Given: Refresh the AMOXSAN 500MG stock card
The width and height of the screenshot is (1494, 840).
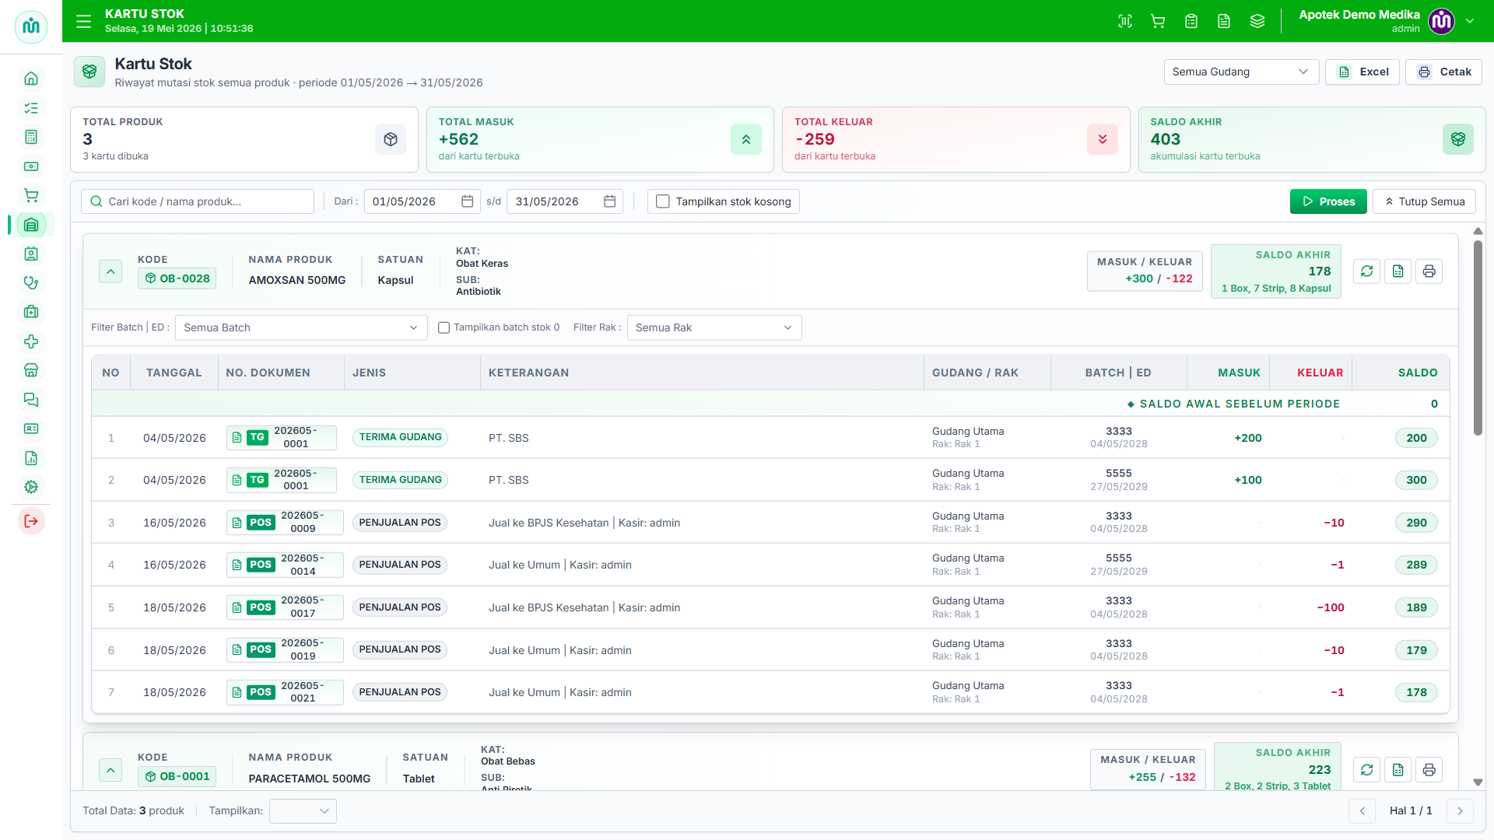Looking at the screenshot, I should (1367, 271).
